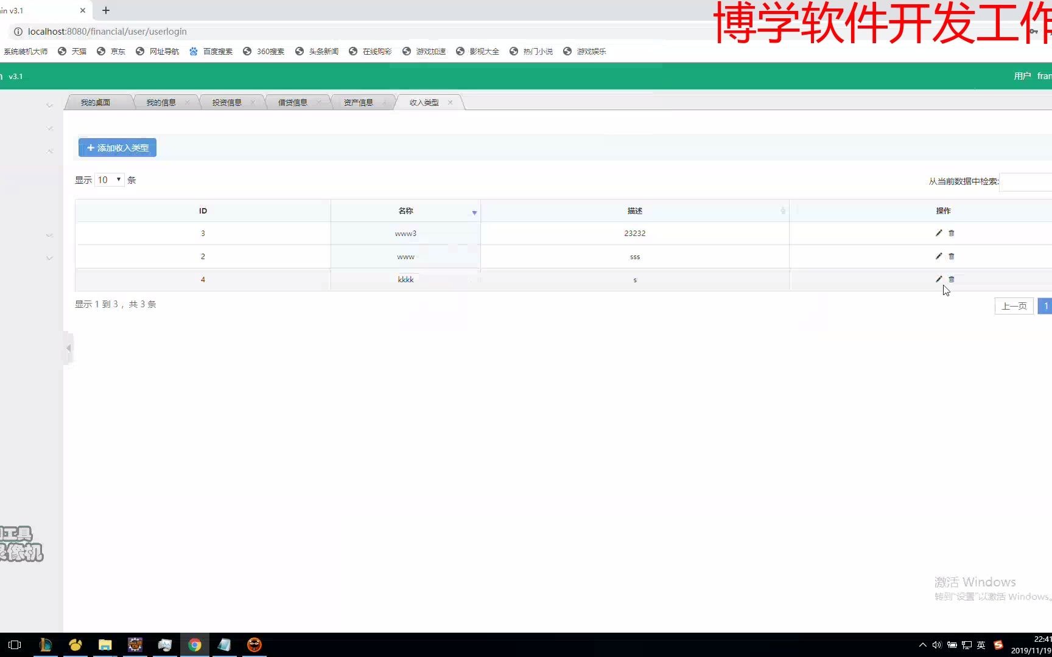Open Chrome from the taskbar

click(195, 645)
